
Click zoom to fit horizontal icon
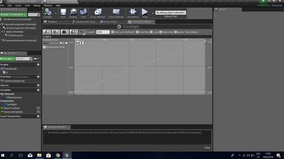(78, 43)
